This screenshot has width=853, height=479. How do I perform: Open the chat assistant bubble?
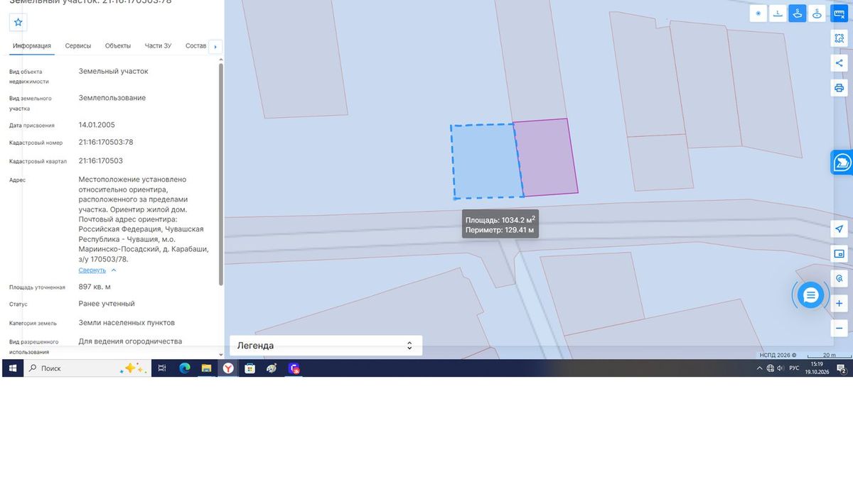810,294
